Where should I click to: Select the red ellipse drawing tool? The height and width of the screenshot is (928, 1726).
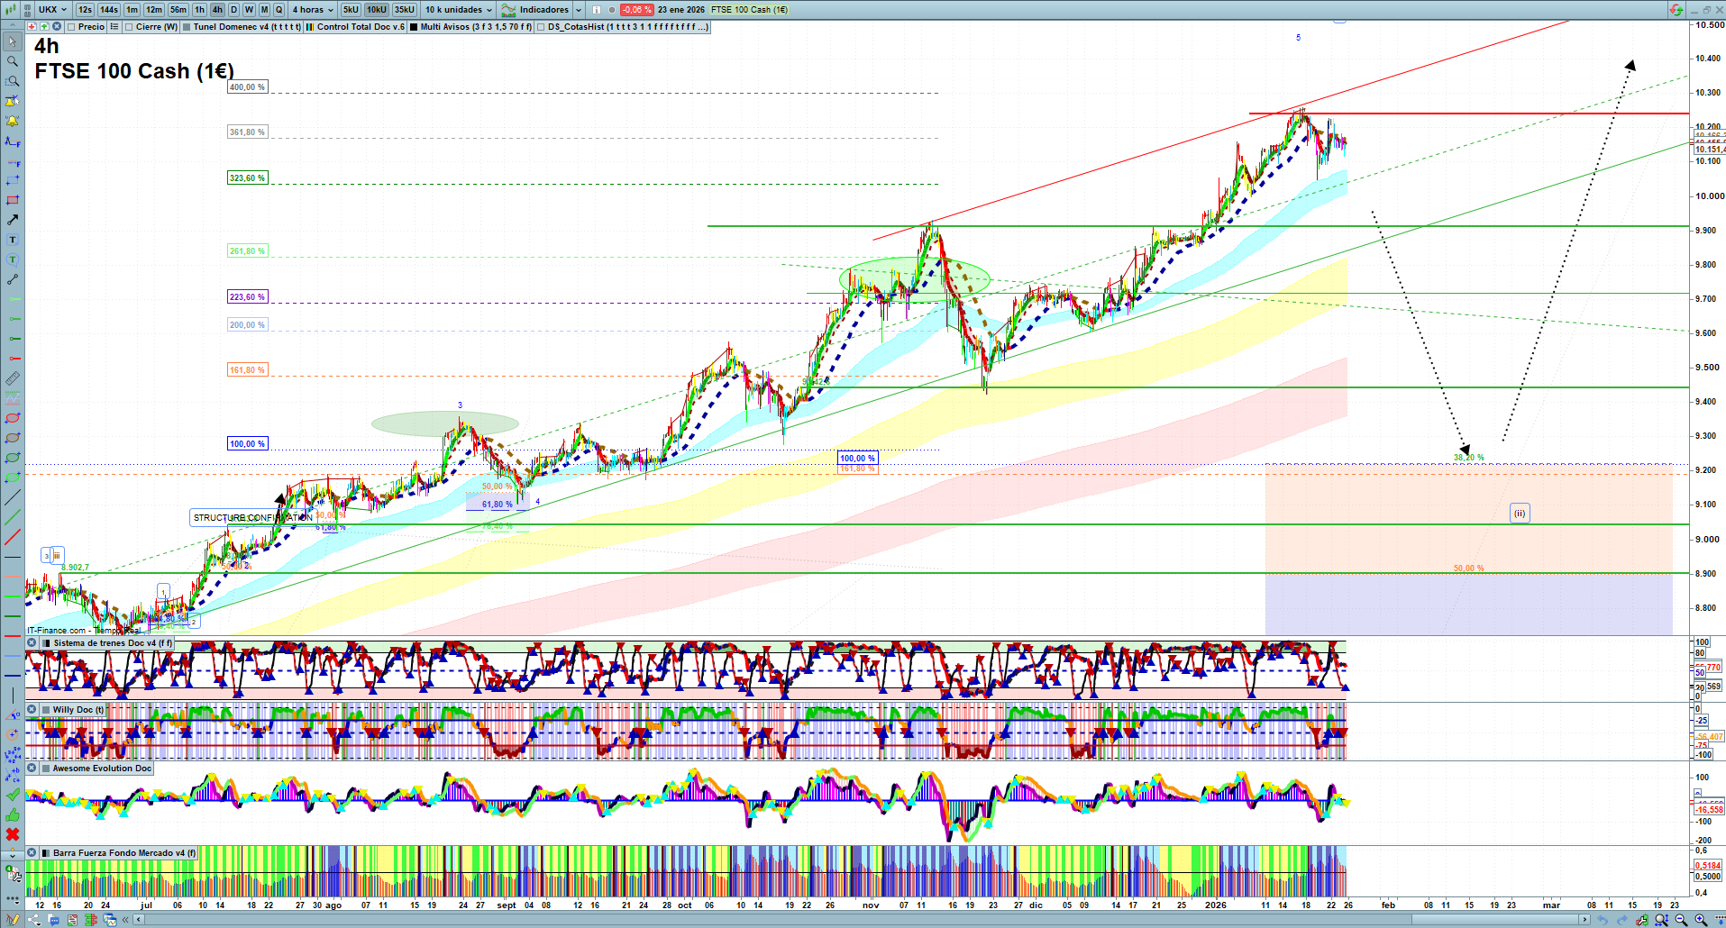tap(13, 418)
